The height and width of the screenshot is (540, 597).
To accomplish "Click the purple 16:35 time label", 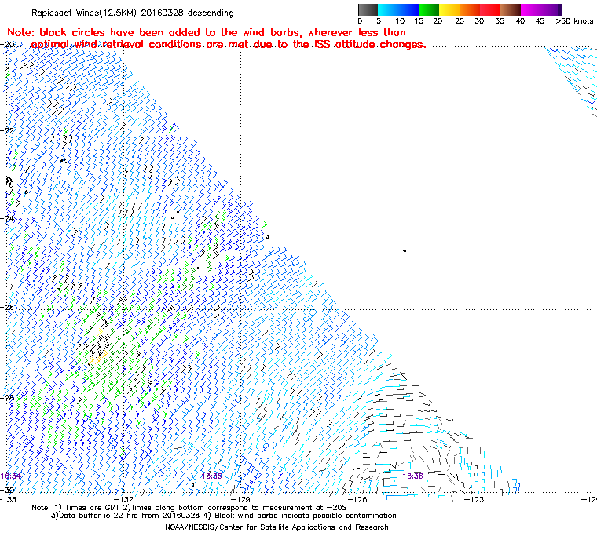I will pos(211,476).
